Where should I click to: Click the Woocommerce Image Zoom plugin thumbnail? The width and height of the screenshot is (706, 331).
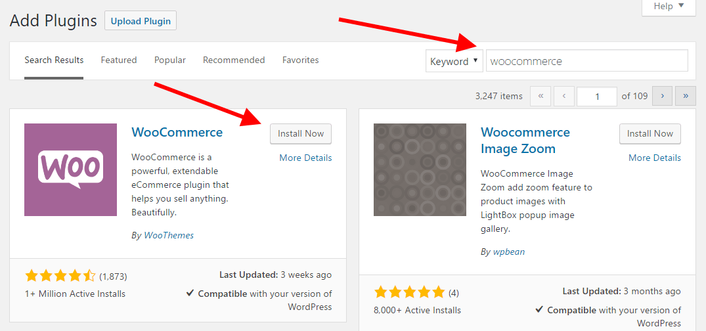420,170
